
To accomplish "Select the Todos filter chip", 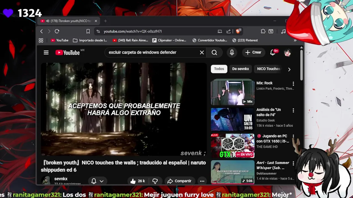I will 219,69.
